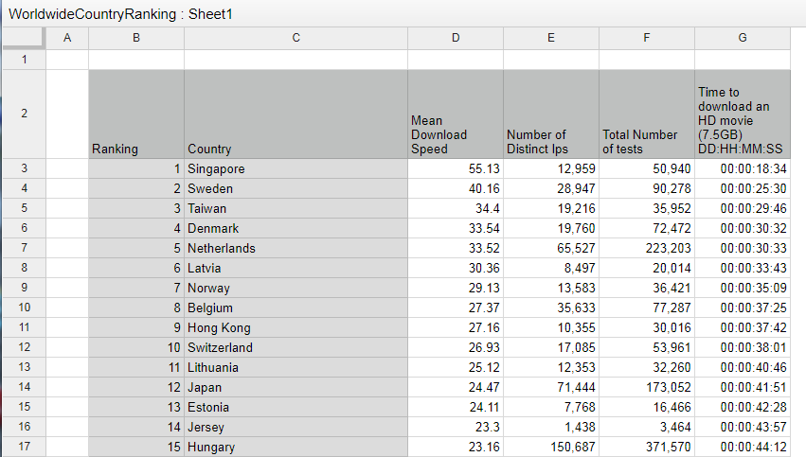This screenshot has height=457, width=806.
Task: Select column E header
Action: [x=551, y=38]
